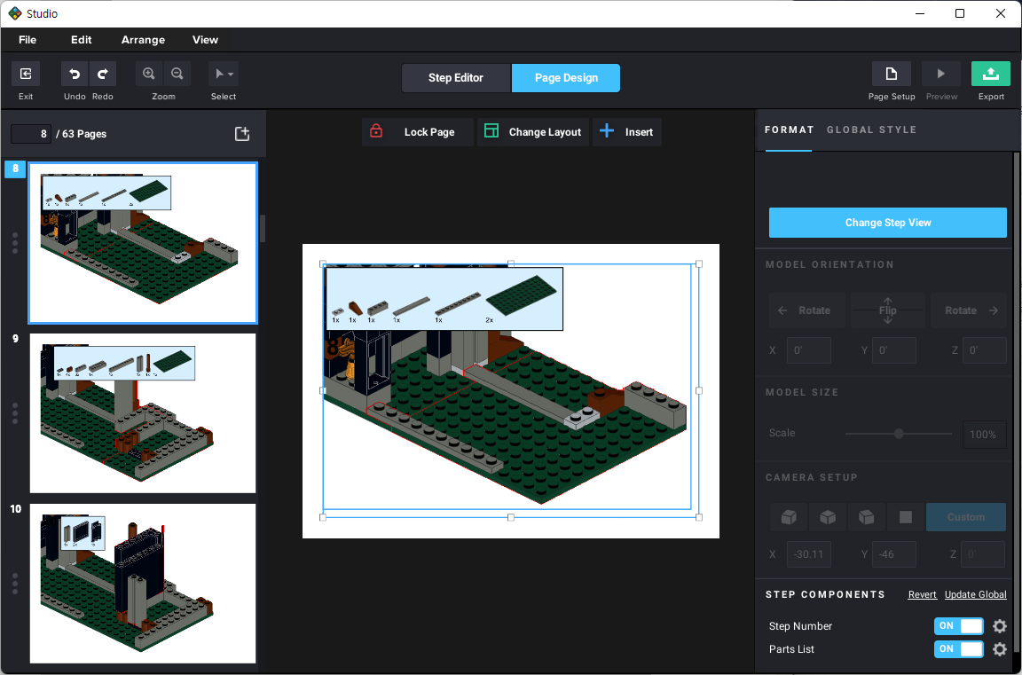
Task: Open the Select tool dropdown
Action: click(223, 74)
